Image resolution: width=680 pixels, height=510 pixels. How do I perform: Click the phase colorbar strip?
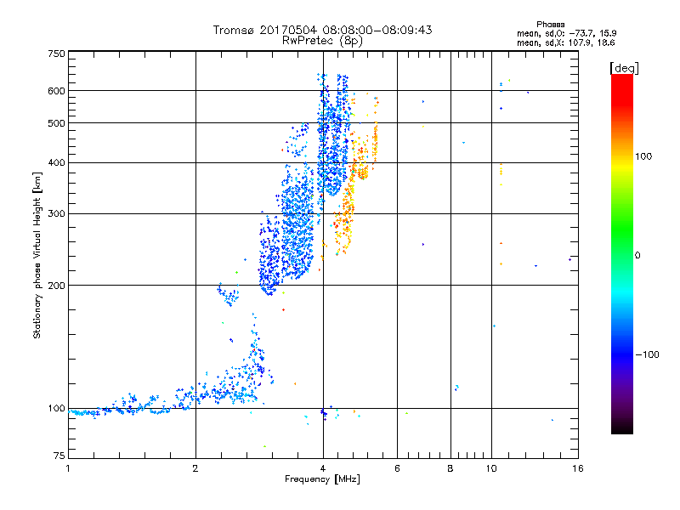(x=622, y=253)
